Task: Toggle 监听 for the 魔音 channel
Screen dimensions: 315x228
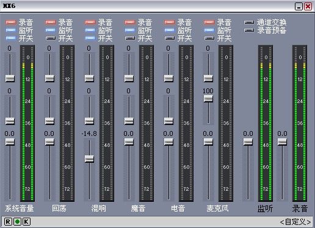Action: (130, 30)
